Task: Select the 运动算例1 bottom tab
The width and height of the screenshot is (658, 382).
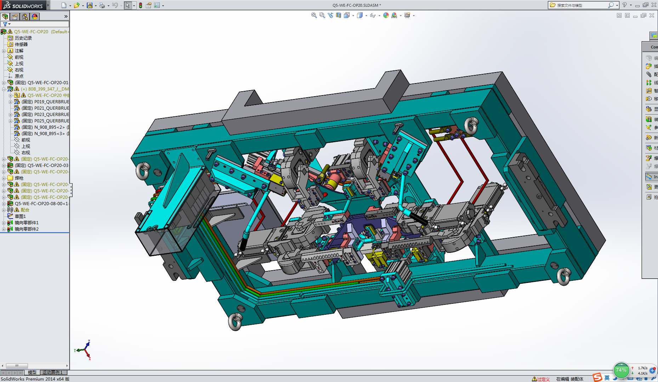Action: coord(53,372)
